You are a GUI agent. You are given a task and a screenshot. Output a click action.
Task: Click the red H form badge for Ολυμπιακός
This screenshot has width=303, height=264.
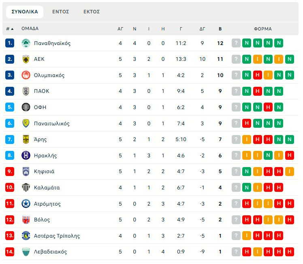click(x=257, y=75)
